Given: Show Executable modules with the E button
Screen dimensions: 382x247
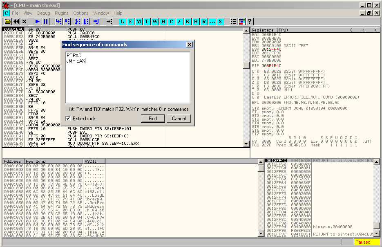Looking at the screenshot, I should click(131, 21).
